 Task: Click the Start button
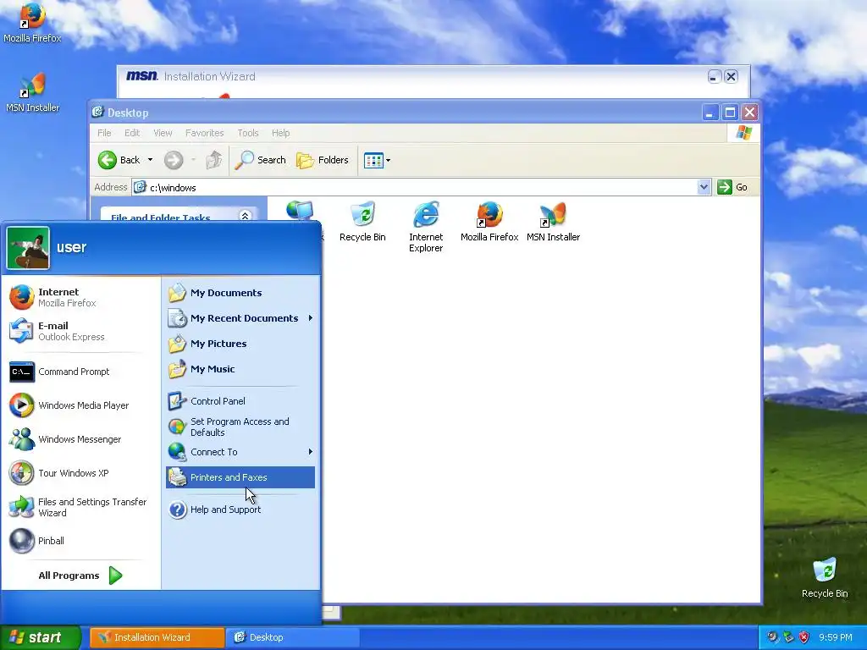(41, 637)
